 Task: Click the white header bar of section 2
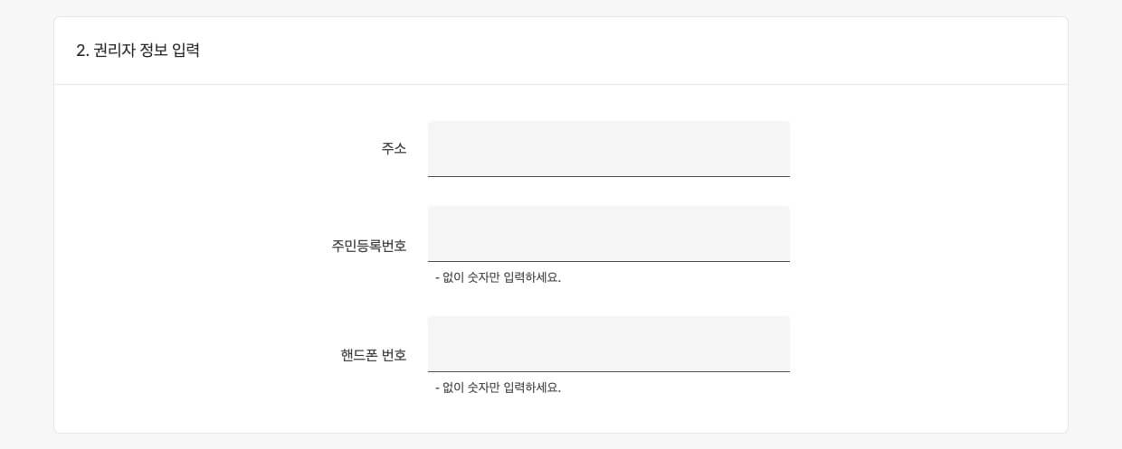[633, 51]
